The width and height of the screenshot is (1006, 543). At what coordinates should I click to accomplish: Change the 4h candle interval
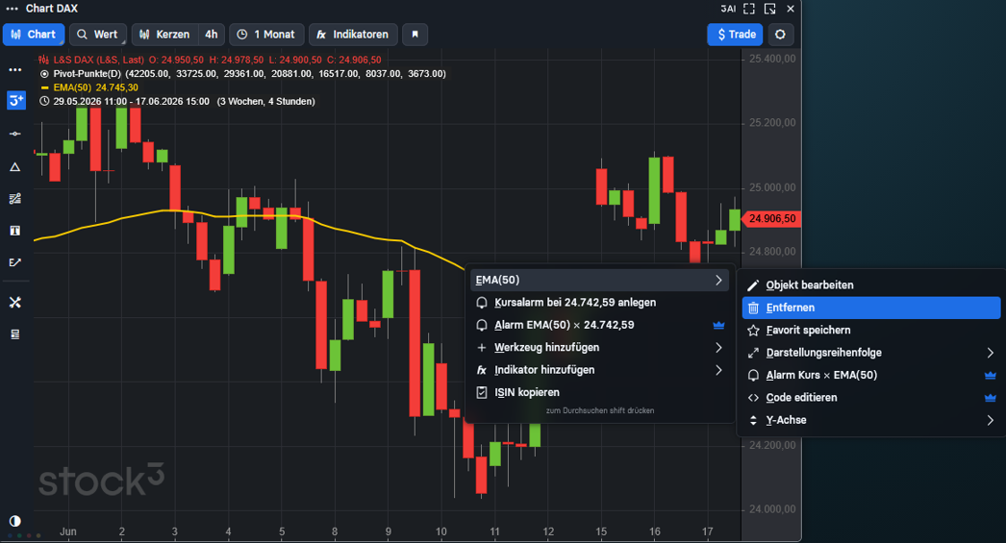pos(211,35)
